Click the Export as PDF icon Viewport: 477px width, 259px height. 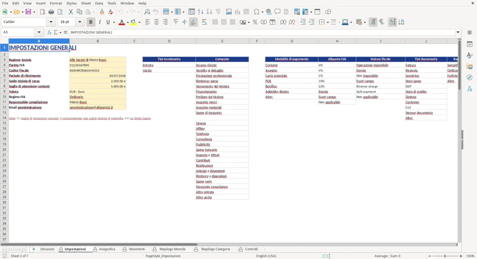43,12
